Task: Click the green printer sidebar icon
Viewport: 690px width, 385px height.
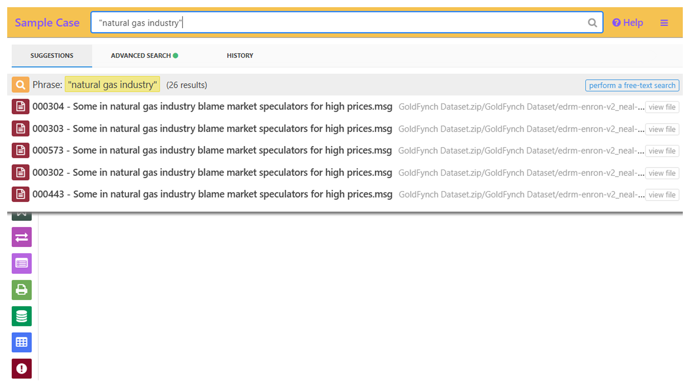Action: coord(22,290)
